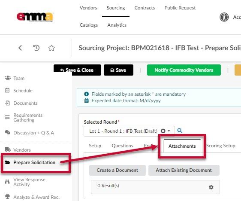
Task: Click the calendar icon beside date format
Action: click(x=87, y=100)
